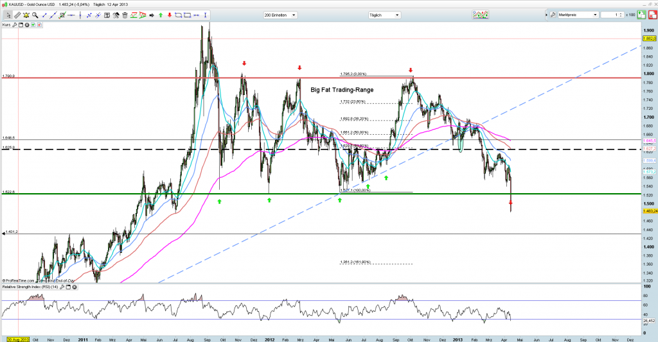Close the Kurs price panel
Screen dimensions: 658x342
point(27,25)
